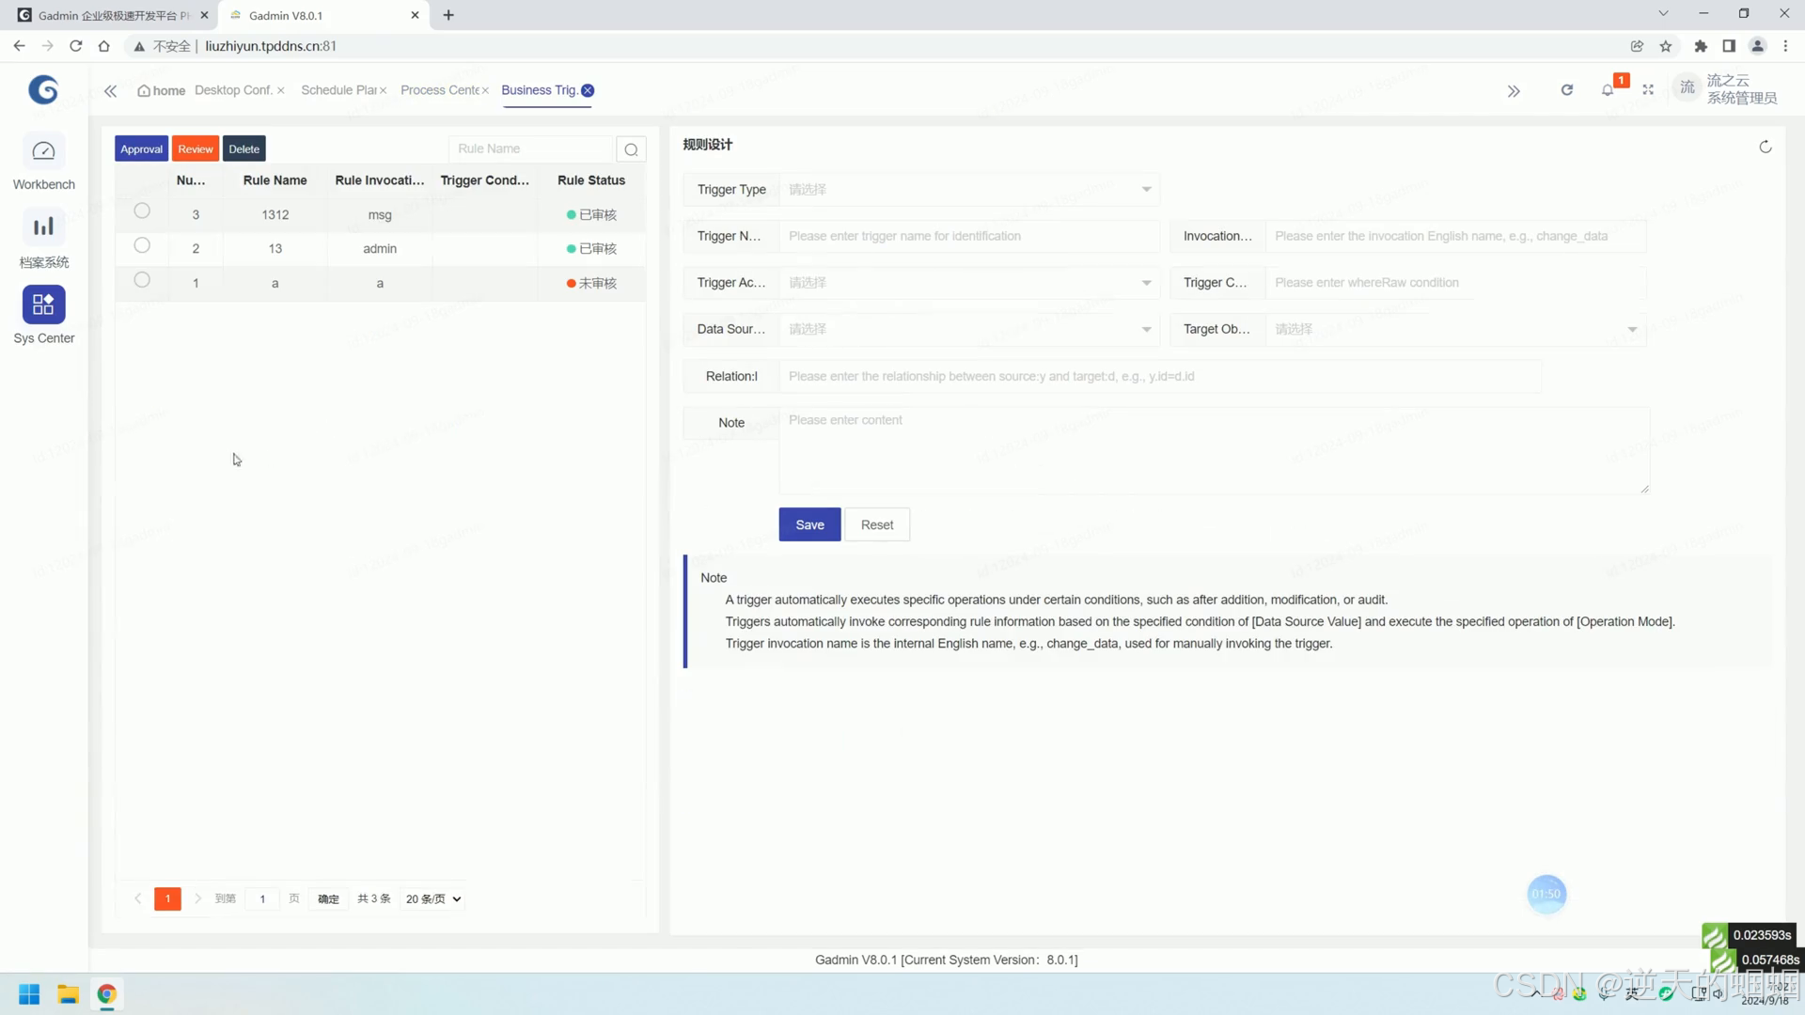Click the fullscreen expand icon in header

point(1648,90)
